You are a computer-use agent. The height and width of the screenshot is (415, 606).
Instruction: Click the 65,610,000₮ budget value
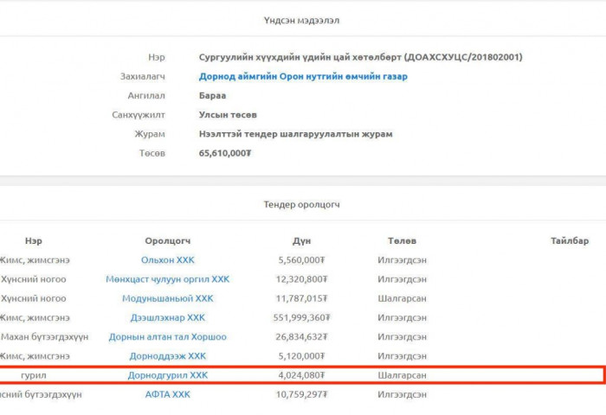click(x=225, y=153)
